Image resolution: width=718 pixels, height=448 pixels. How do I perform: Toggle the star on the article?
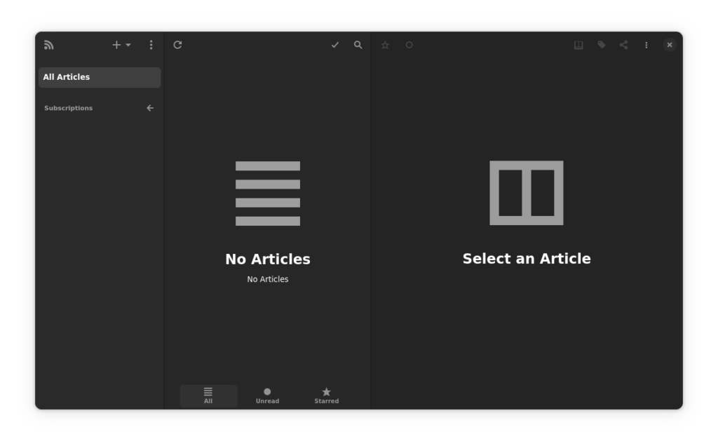[385, 45]
